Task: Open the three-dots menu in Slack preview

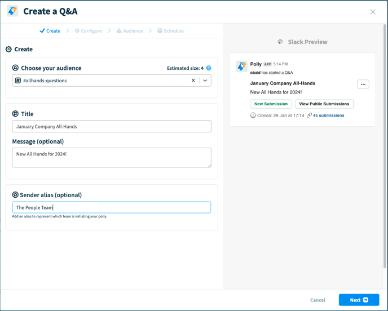Action: click(363, 85)
